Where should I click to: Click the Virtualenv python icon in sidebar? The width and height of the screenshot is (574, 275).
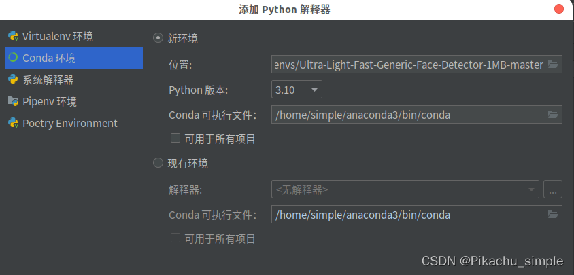[13, 36]
